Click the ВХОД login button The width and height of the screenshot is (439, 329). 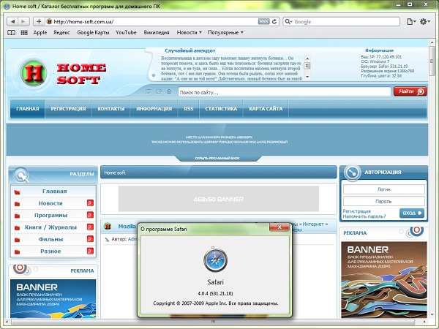coord(412,213)
